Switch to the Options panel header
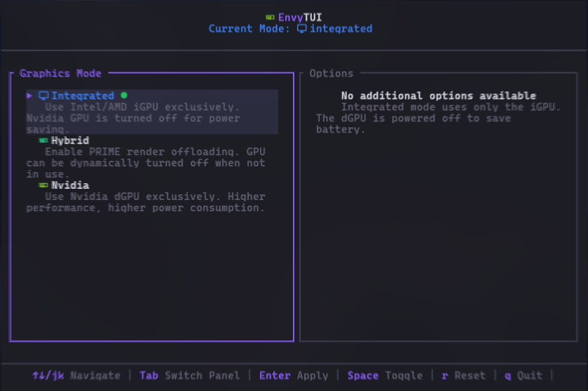588x391 pixels. (331, 74)
